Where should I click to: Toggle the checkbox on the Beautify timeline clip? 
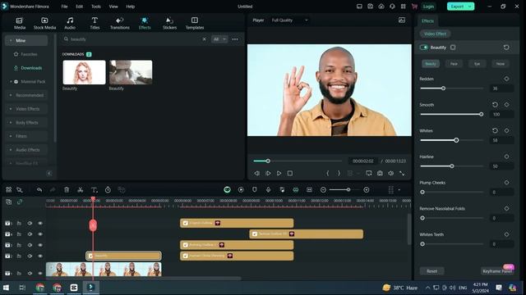pos(90,256)
